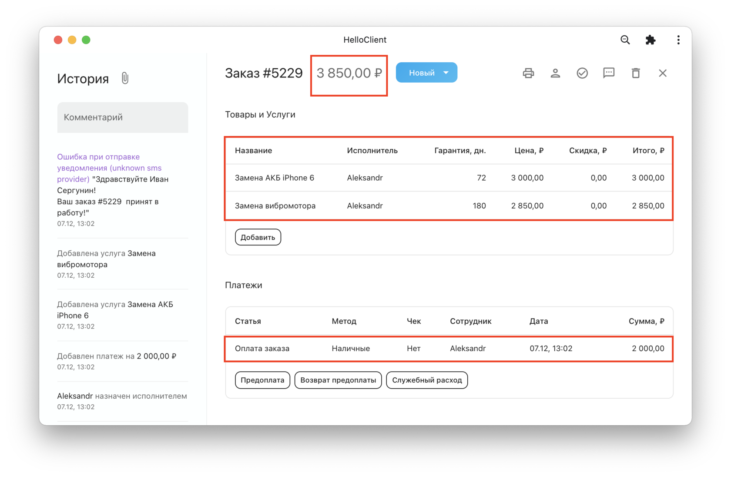Click the Предоплата button
Screen dimensions: 731x477
(262, 380)
